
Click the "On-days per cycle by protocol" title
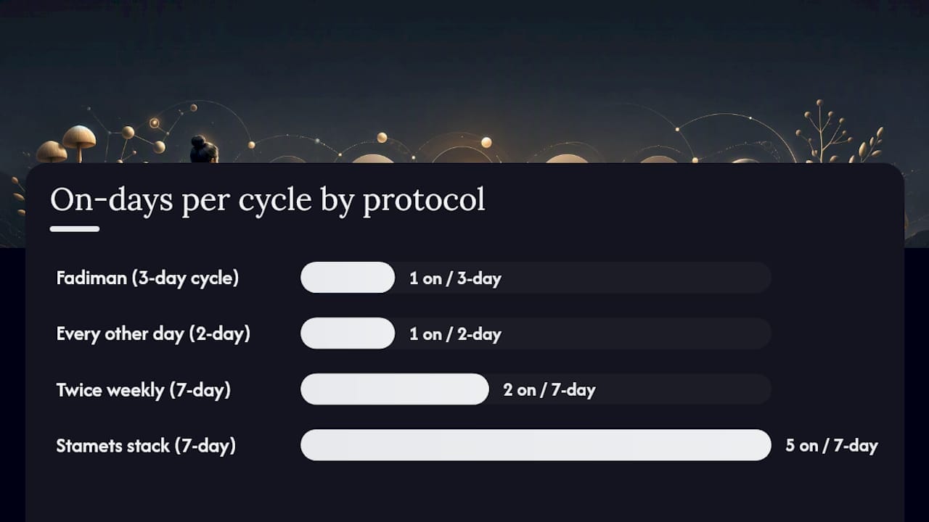coord(268,201)
